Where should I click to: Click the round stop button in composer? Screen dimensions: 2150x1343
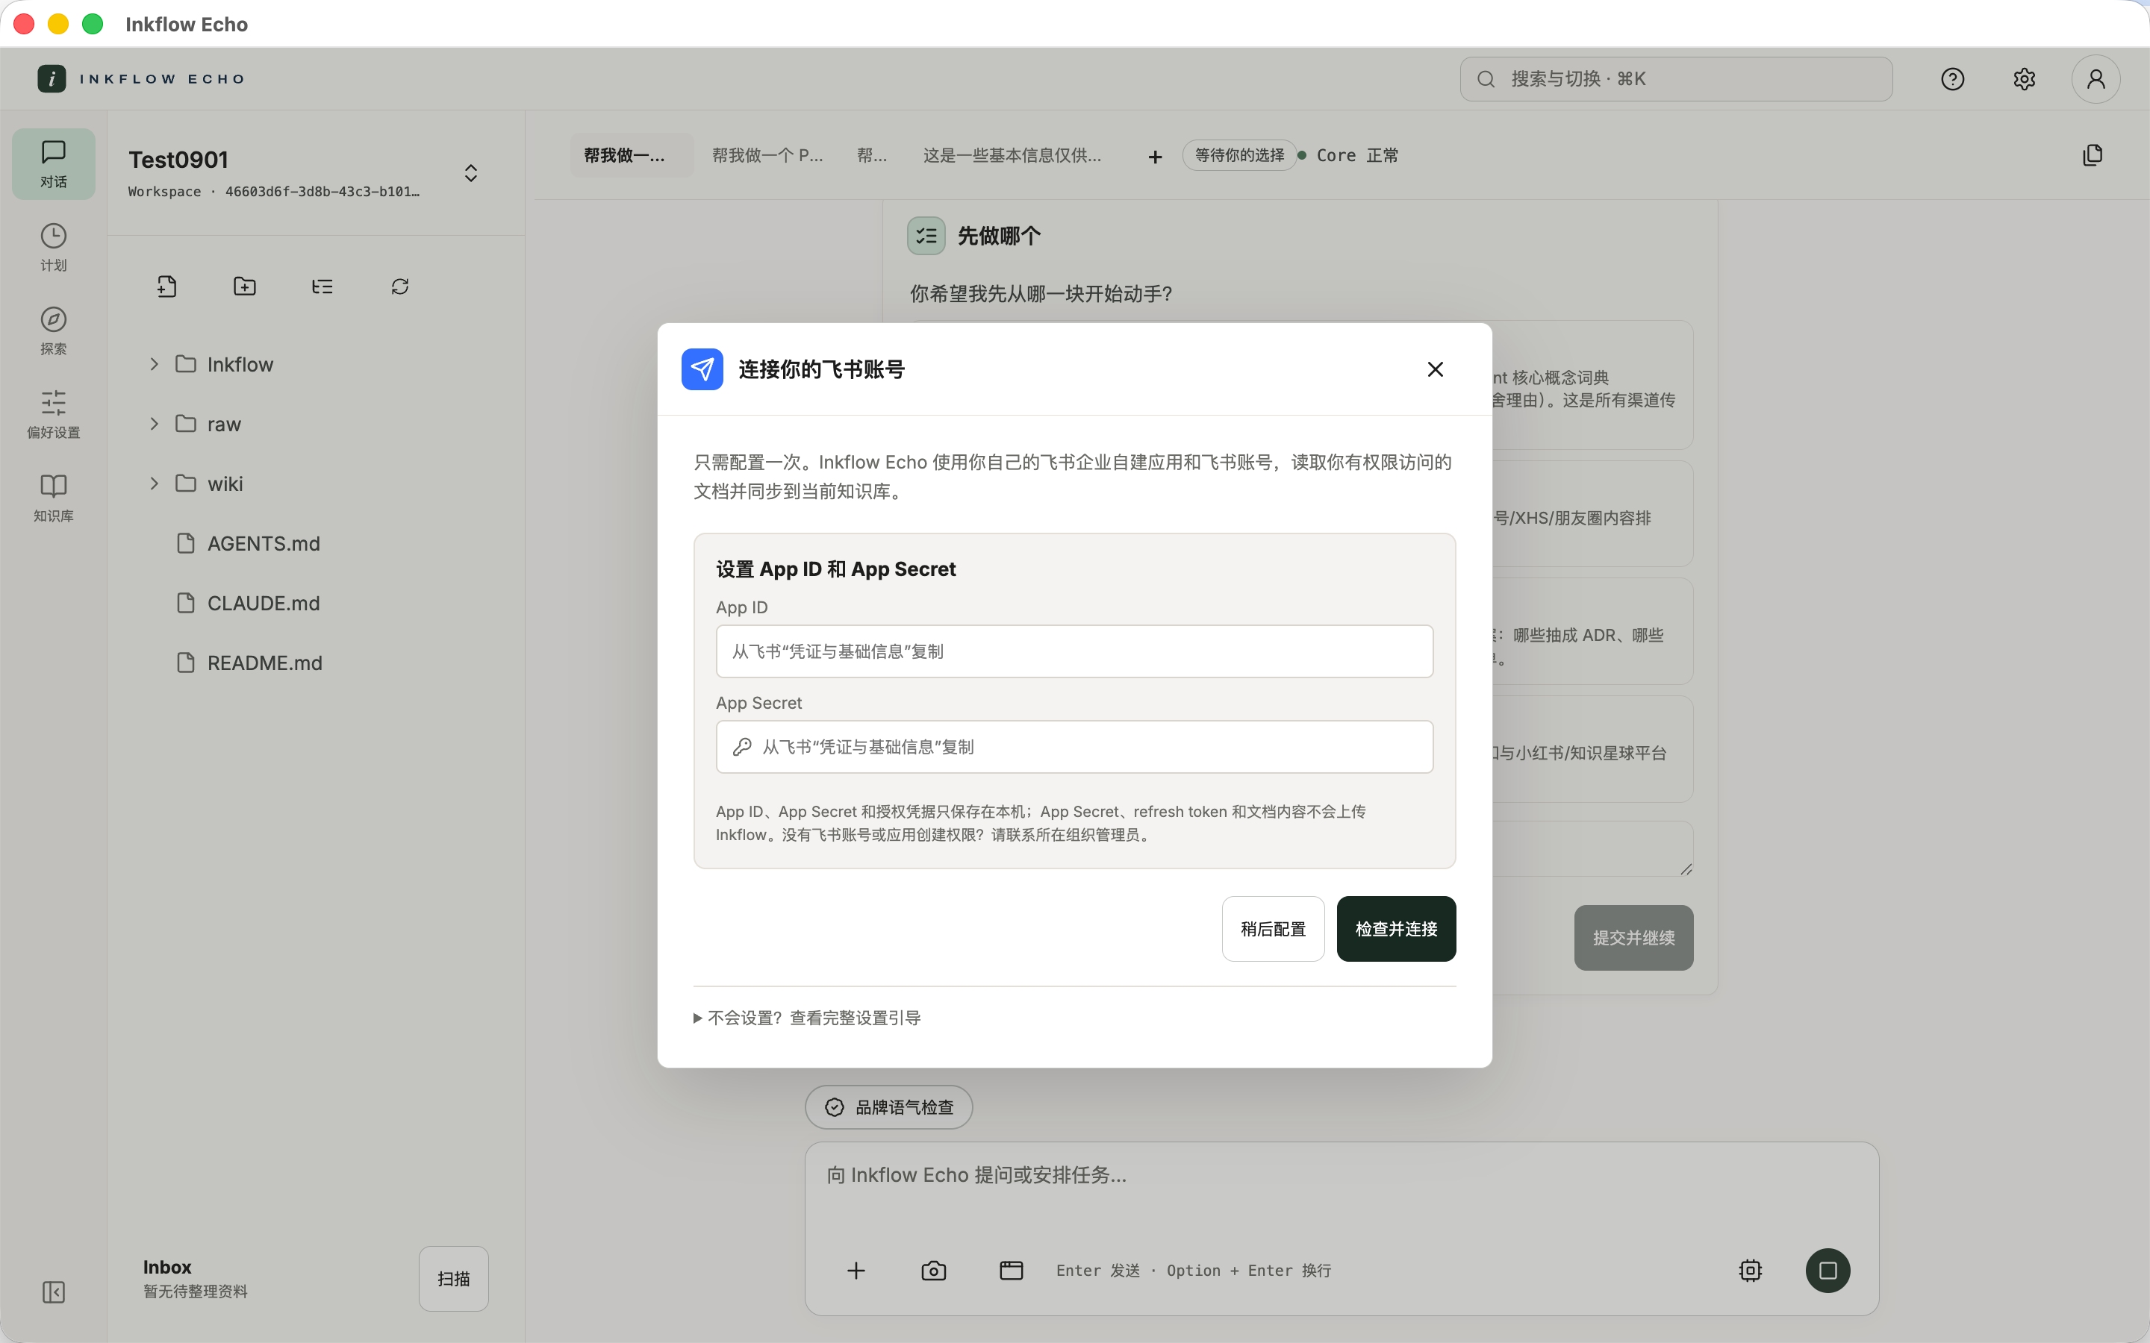1827,1270
